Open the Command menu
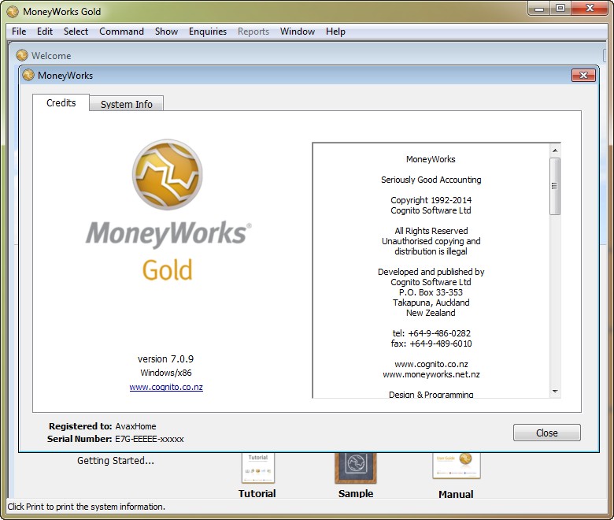This screenshot has height=520, width=614. (121, 32)
